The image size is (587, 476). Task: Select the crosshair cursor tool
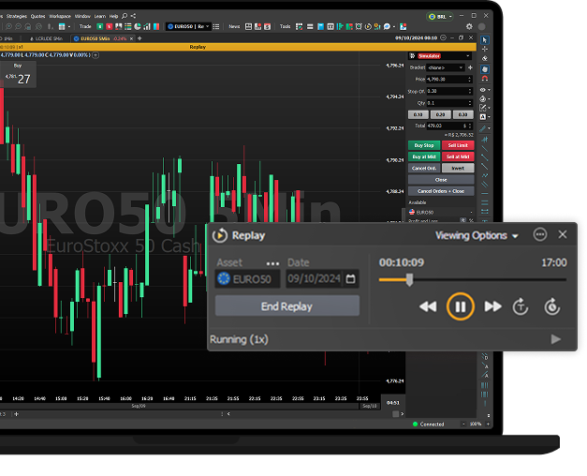click(x=485, y=49)
